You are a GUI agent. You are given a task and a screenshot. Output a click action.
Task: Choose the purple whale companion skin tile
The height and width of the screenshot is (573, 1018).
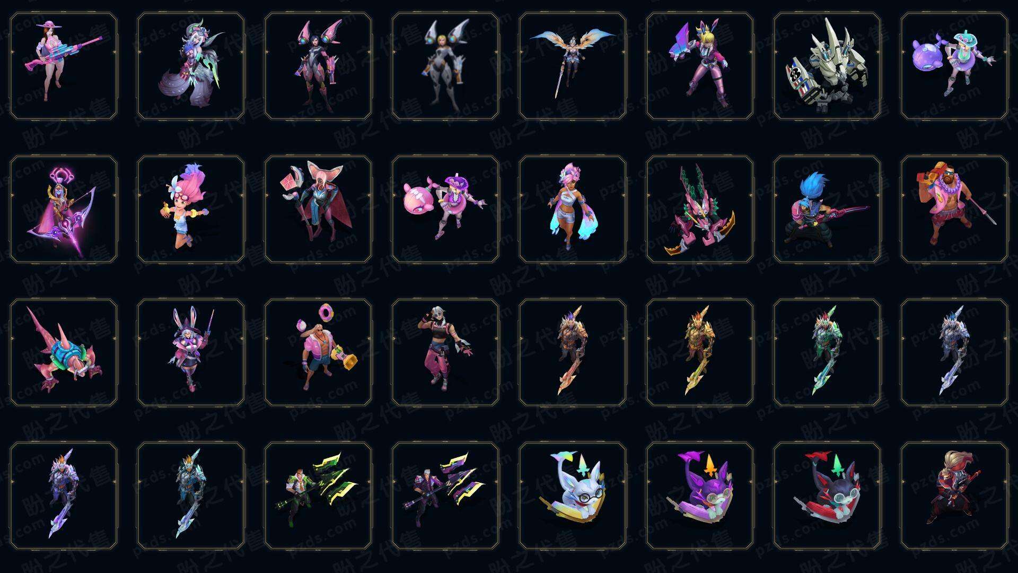click(954, 66)
